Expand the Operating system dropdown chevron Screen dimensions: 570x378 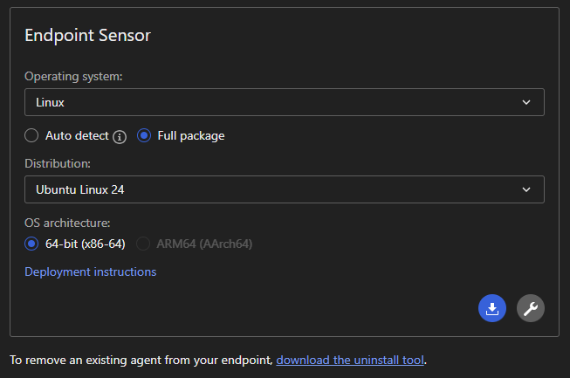(x=526, y=102)
